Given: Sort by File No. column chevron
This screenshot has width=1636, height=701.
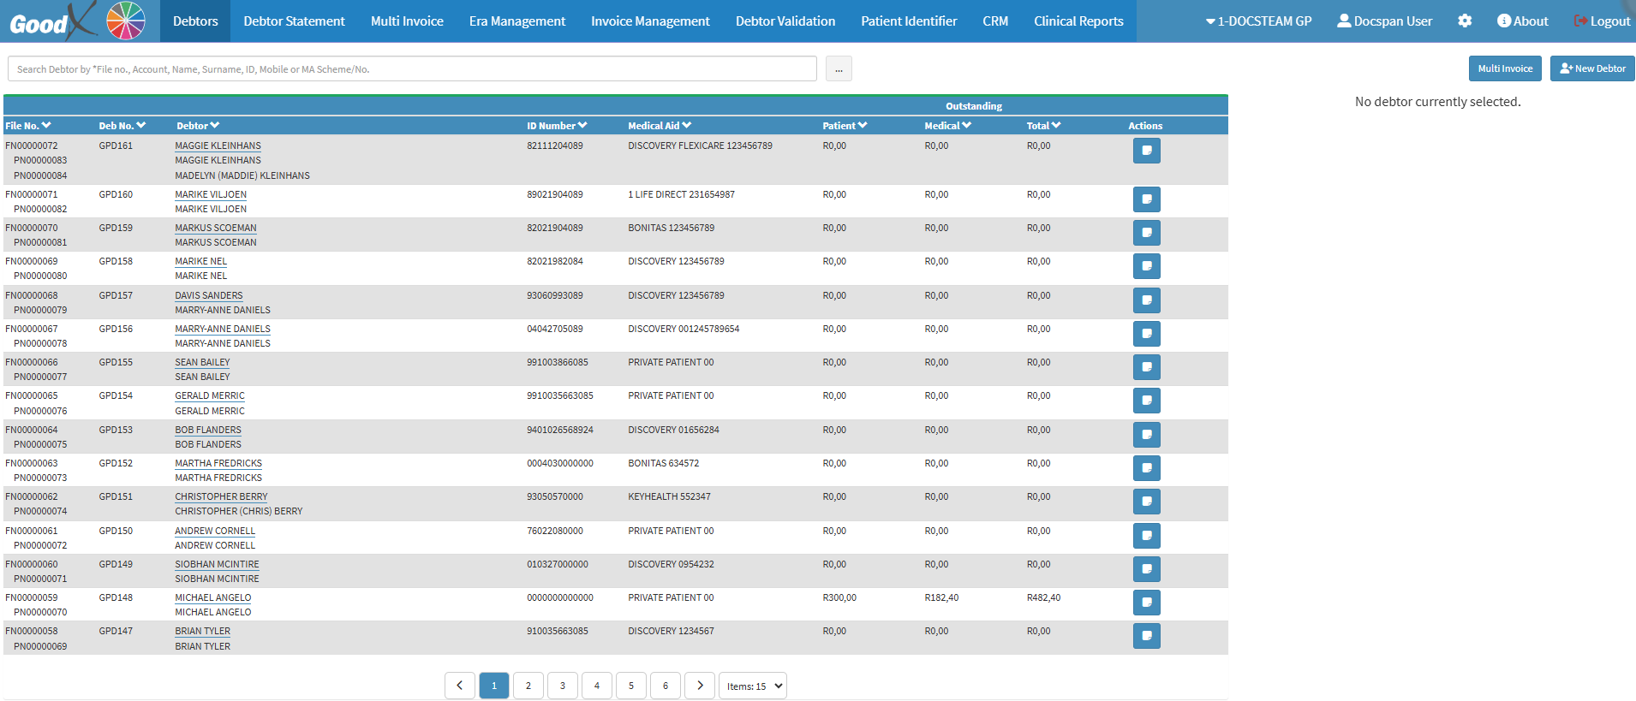Looking at the screenshot, I should [46, 126].
